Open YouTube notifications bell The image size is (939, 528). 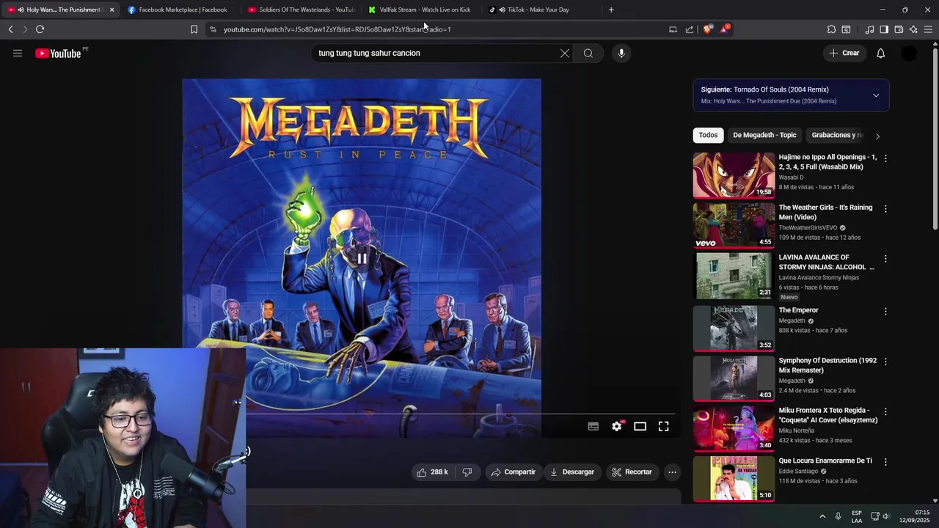click(x=881, y=53)
